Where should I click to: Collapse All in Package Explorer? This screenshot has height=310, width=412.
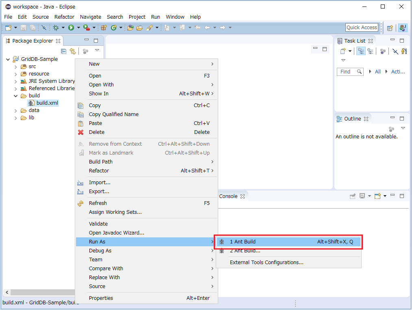(63, 51)
